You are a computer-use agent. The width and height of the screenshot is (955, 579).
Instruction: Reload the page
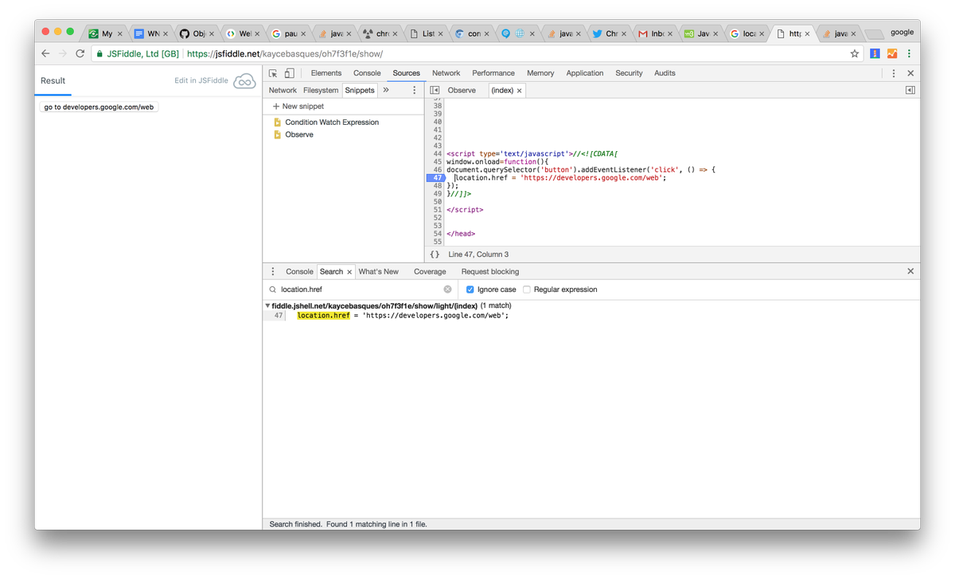tap(80, 53)
